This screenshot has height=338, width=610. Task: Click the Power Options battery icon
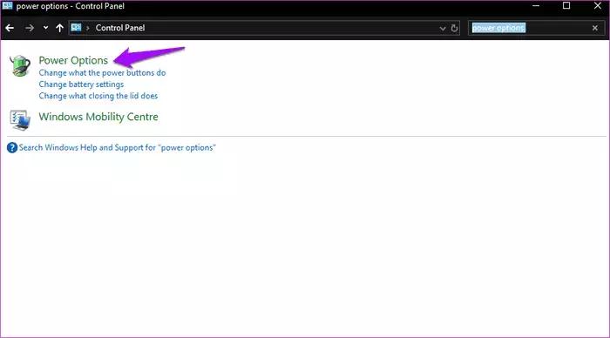pos(20,65)
